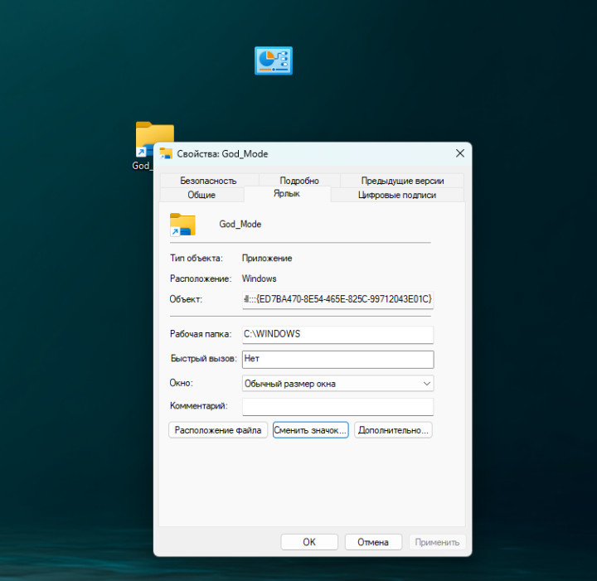Click the Сменить значок button
Screen dimensions: 597x581
pos(310,430)
